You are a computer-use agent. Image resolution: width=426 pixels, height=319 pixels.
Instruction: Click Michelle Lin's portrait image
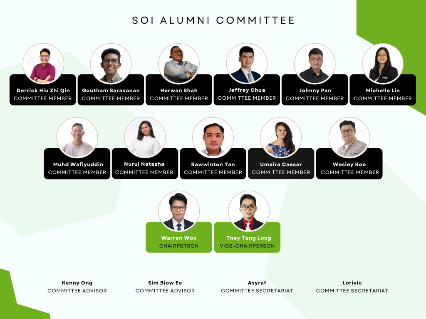(x=383, y=64)
